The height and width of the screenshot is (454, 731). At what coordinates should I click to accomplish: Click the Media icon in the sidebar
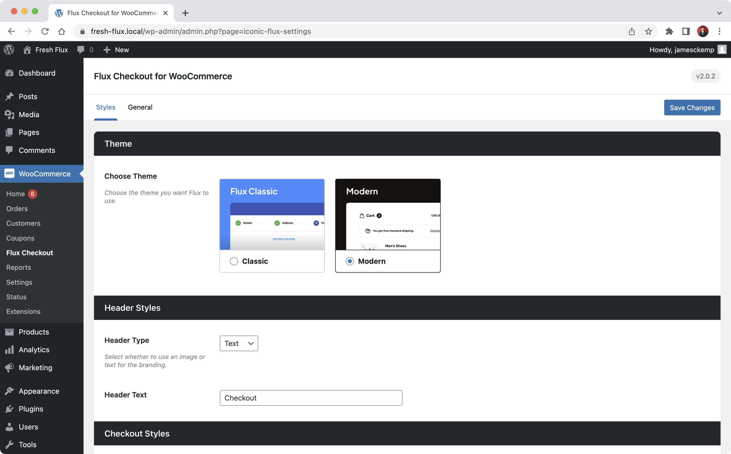[9, 114]
